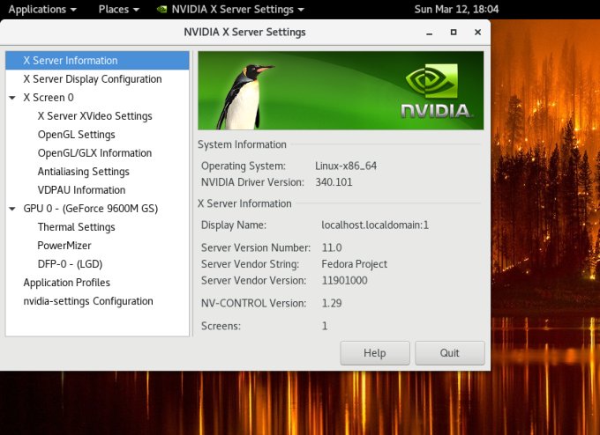Collapse the GPU 0 GeForce 9600M GS node
Screen dimensions: 600x435
[12, 209]
